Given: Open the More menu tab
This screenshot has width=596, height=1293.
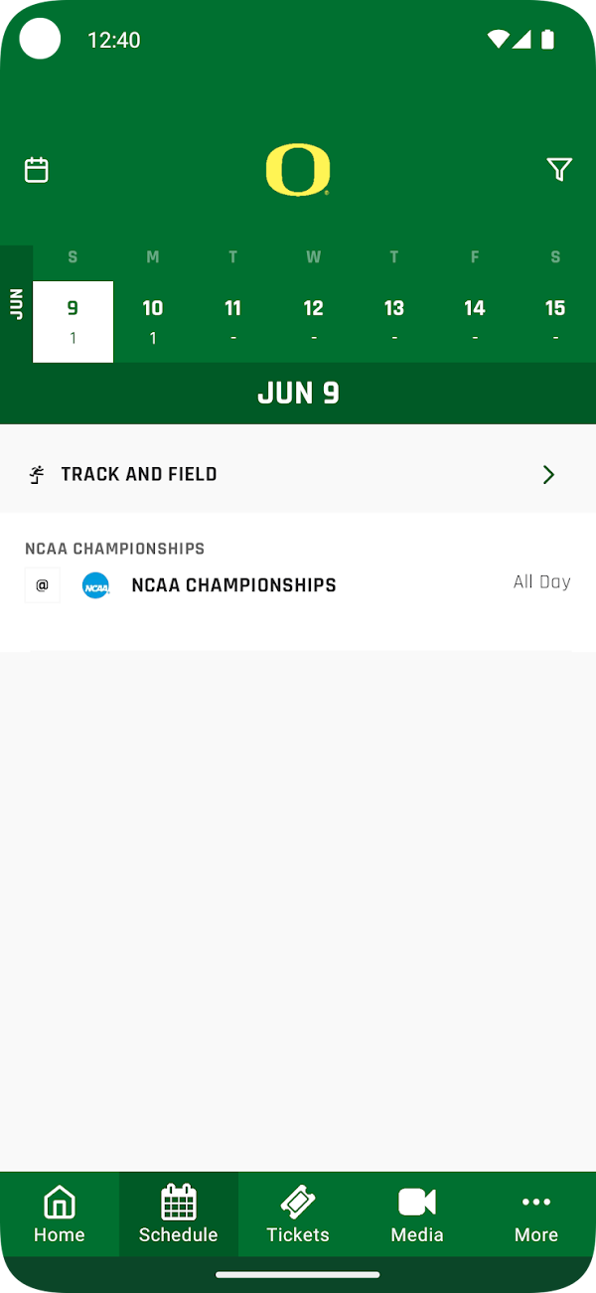Looking at the screenshot, I should pos(536,1214).
